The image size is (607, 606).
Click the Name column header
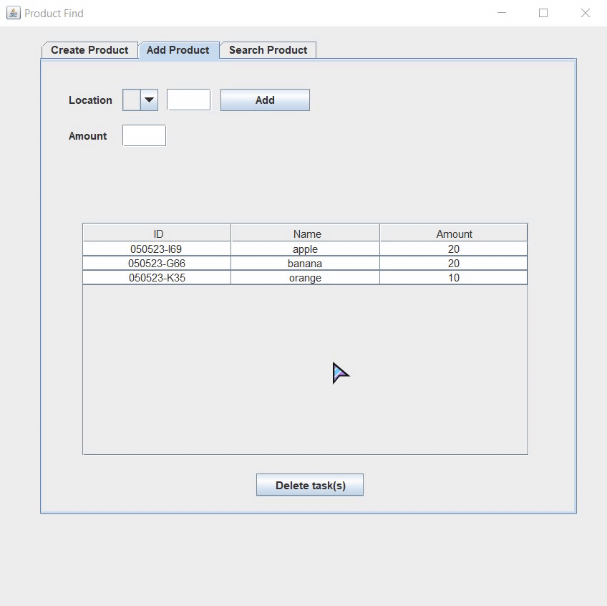click(306, 234)
